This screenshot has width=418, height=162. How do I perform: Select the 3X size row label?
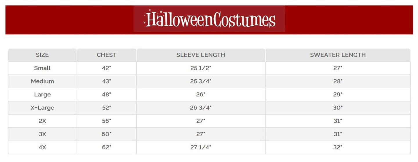[x=42, y=134]
